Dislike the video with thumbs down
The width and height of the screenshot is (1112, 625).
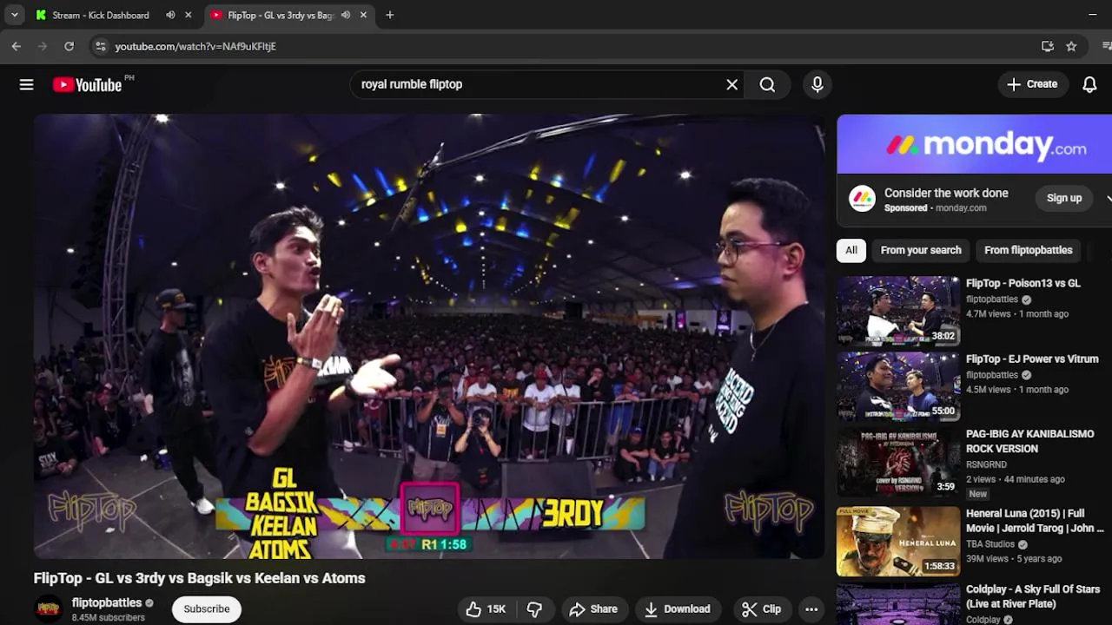534,609
